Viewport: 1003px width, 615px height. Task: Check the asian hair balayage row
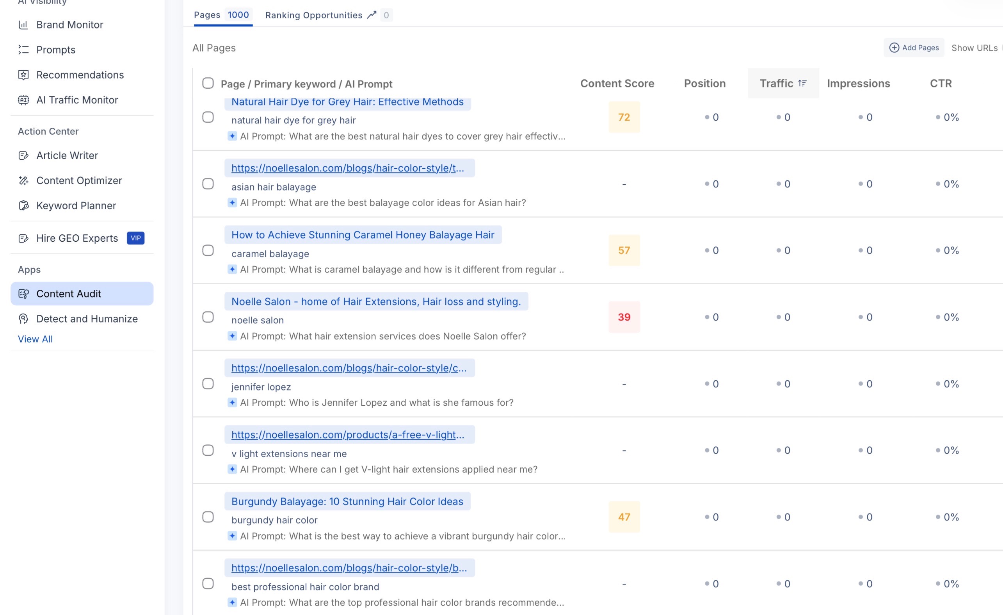pyautogui.click(x=208, y=184)
